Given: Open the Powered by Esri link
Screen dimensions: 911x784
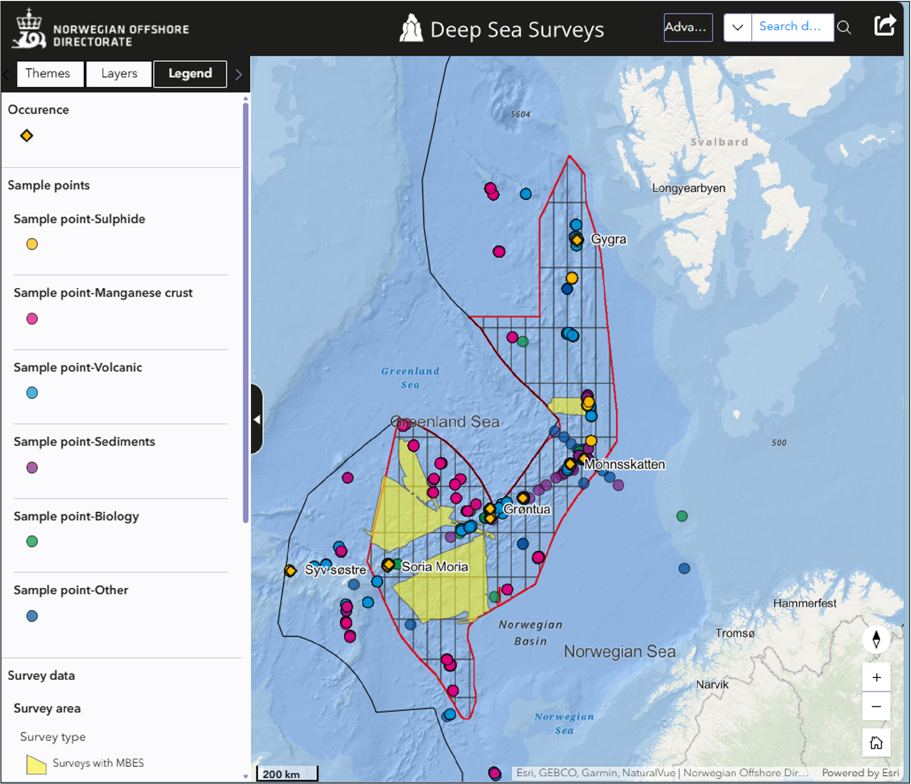Looking at the screenshot, I should (x=860, y=773).
